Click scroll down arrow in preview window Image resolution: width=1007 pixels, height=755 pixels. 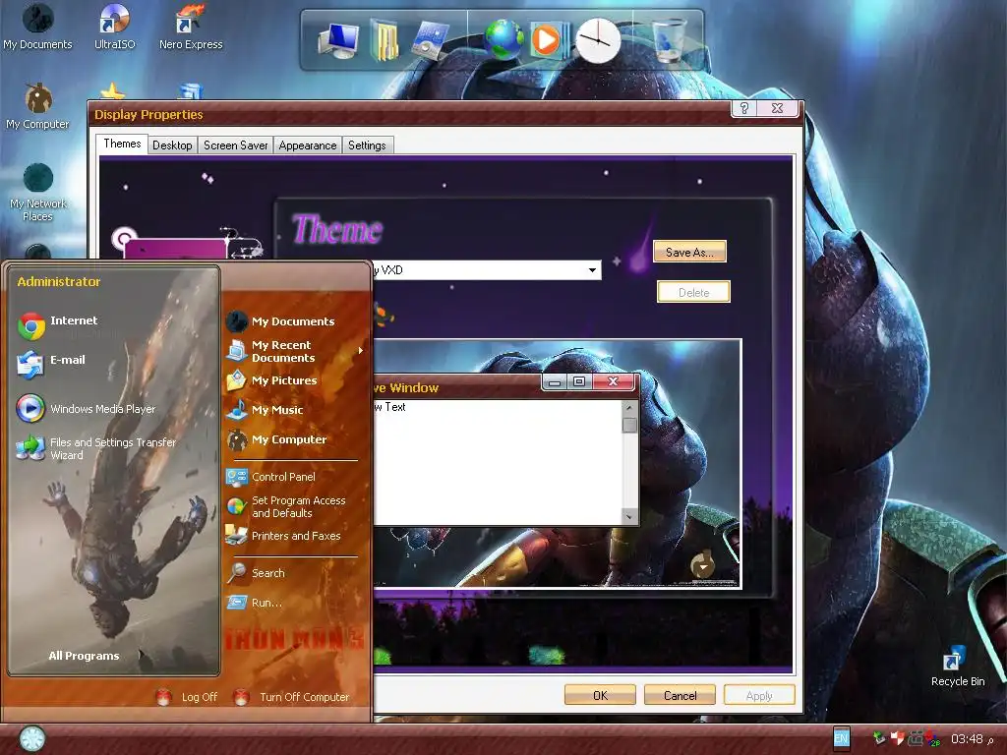[628, 516]
